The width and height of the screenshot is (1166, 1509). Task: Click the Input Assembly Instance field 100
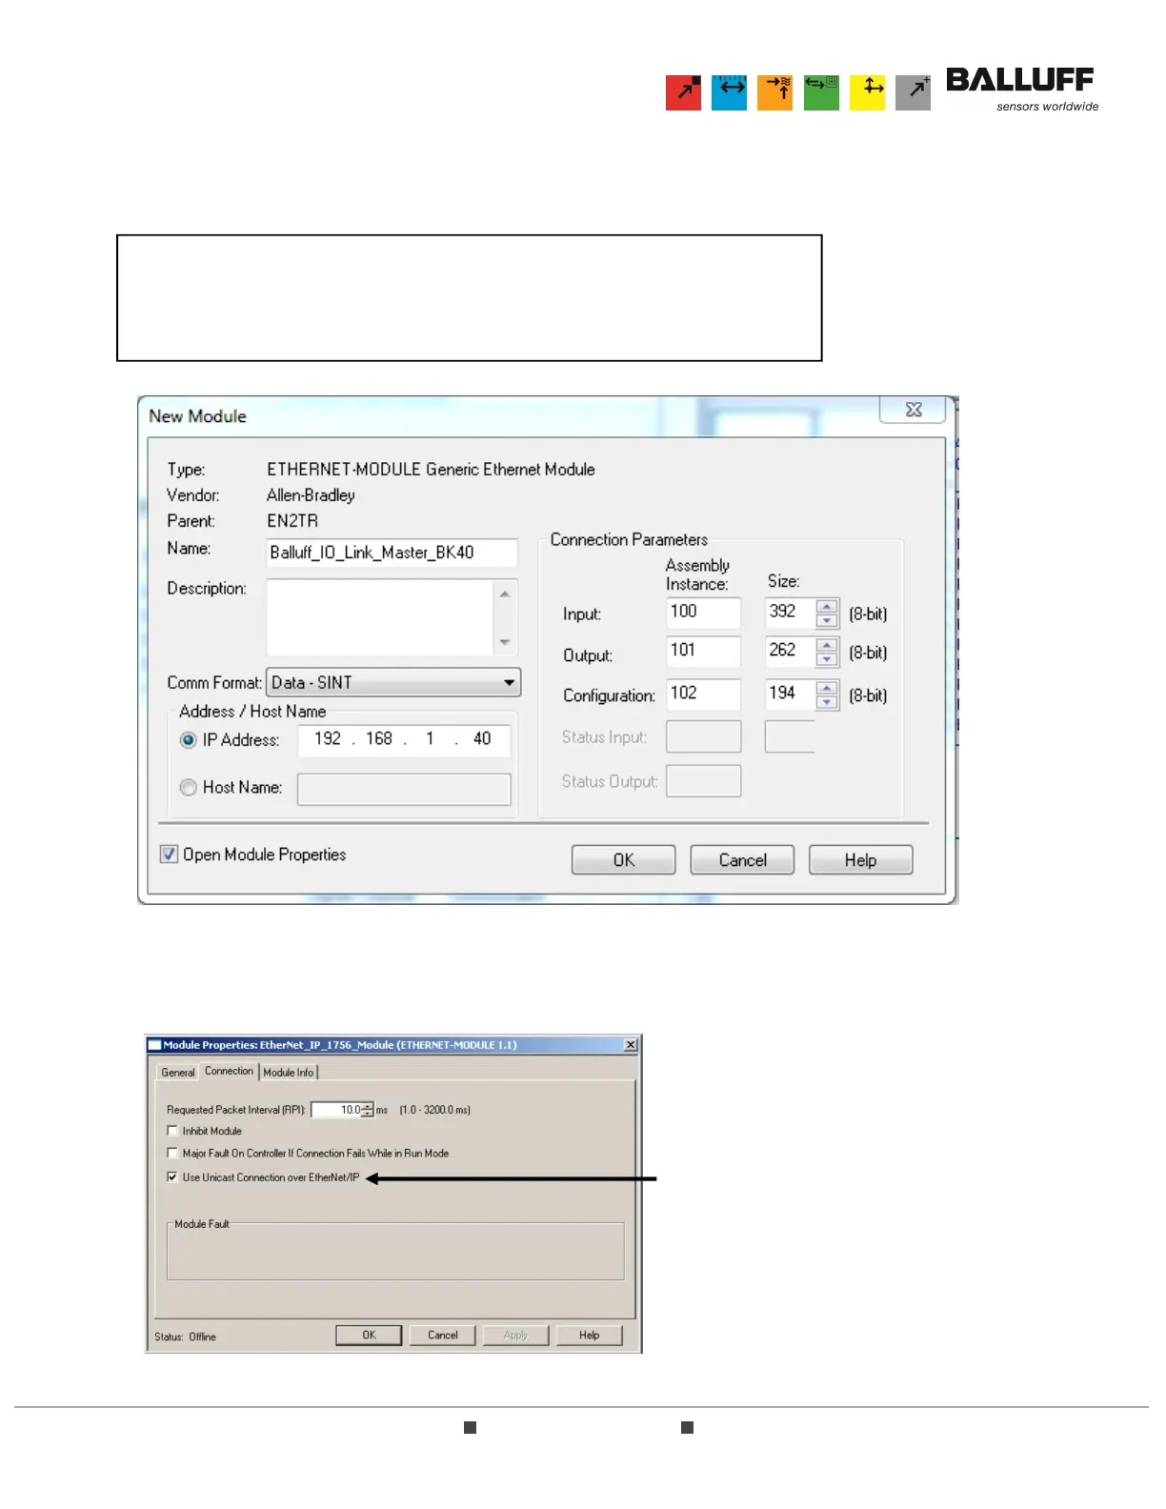pyautogui.click(x=703, y=613)
